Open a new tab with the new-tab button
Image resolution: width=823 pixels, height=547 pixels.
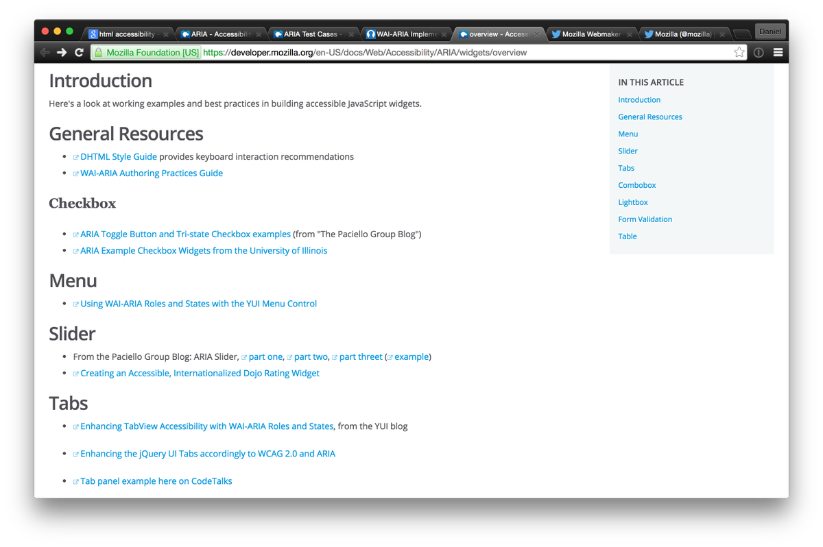click(x=741, y=34)
